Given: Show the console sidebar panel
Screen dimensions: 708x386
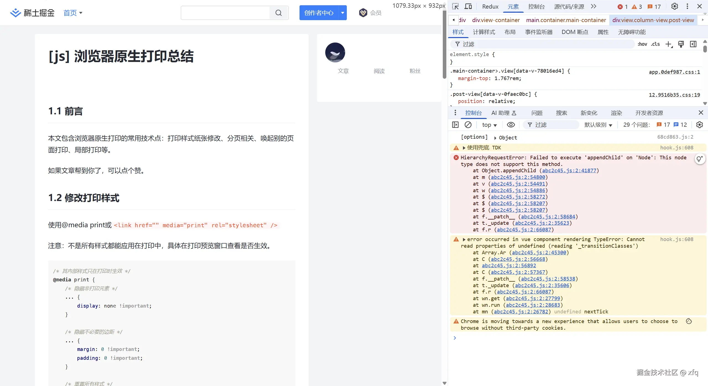Looking at the screenshot, I should 455,125.
